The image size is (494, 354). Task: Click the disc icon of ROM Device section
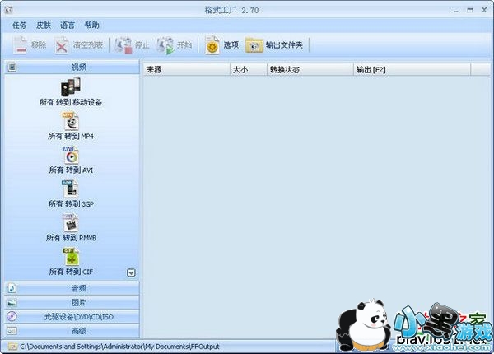point(12,316)
